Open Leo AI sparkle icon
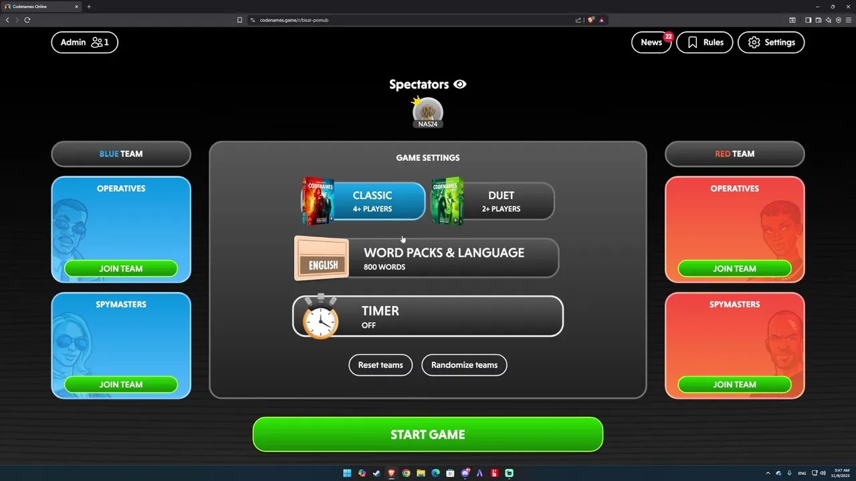This screenshot has height=481, width=856. (829, 20)
